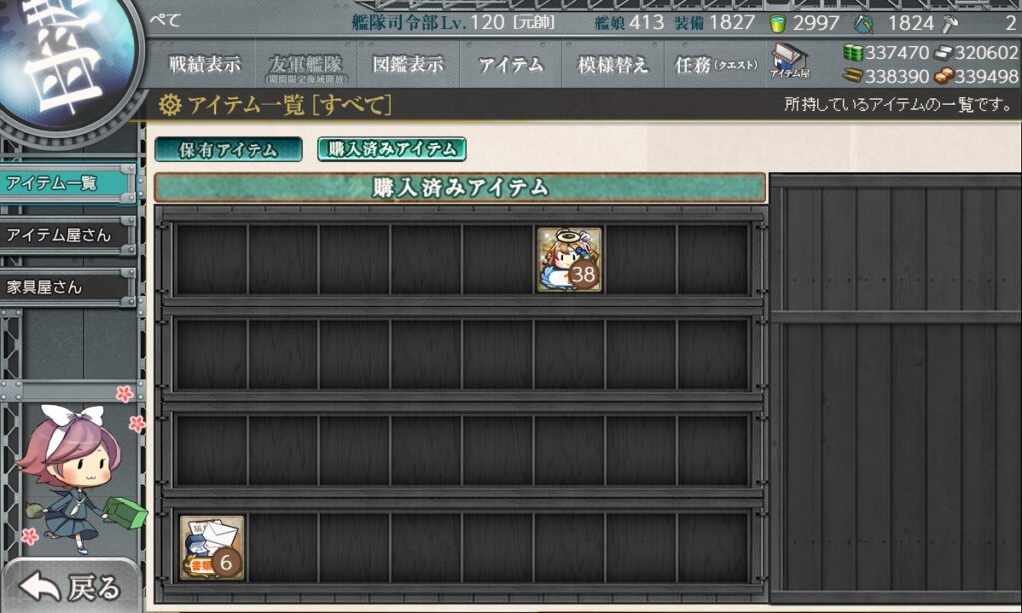Open the アイテム屋 shop icon in top bar

pyautogui.click(x=789, y=62)
